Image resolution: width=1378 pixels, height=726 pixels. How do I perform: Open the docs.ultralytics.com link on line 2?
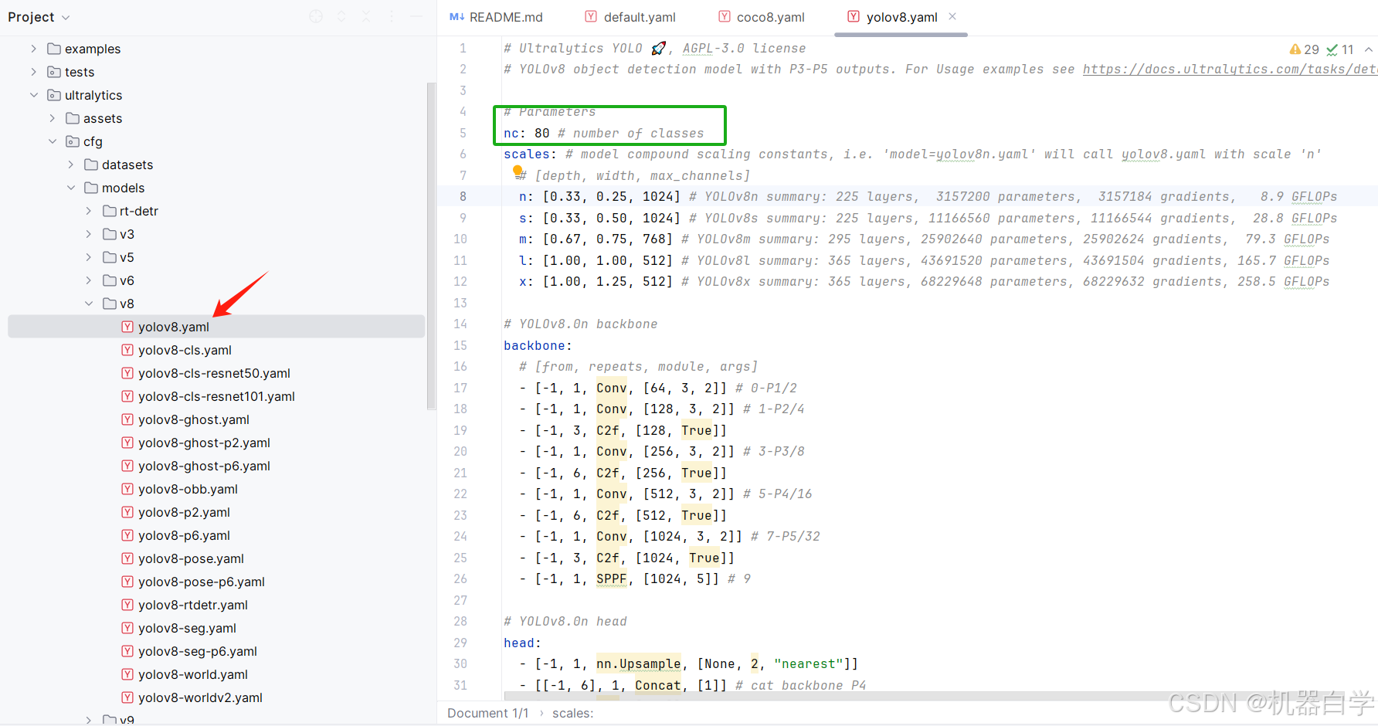click(x=1228, y=70)
